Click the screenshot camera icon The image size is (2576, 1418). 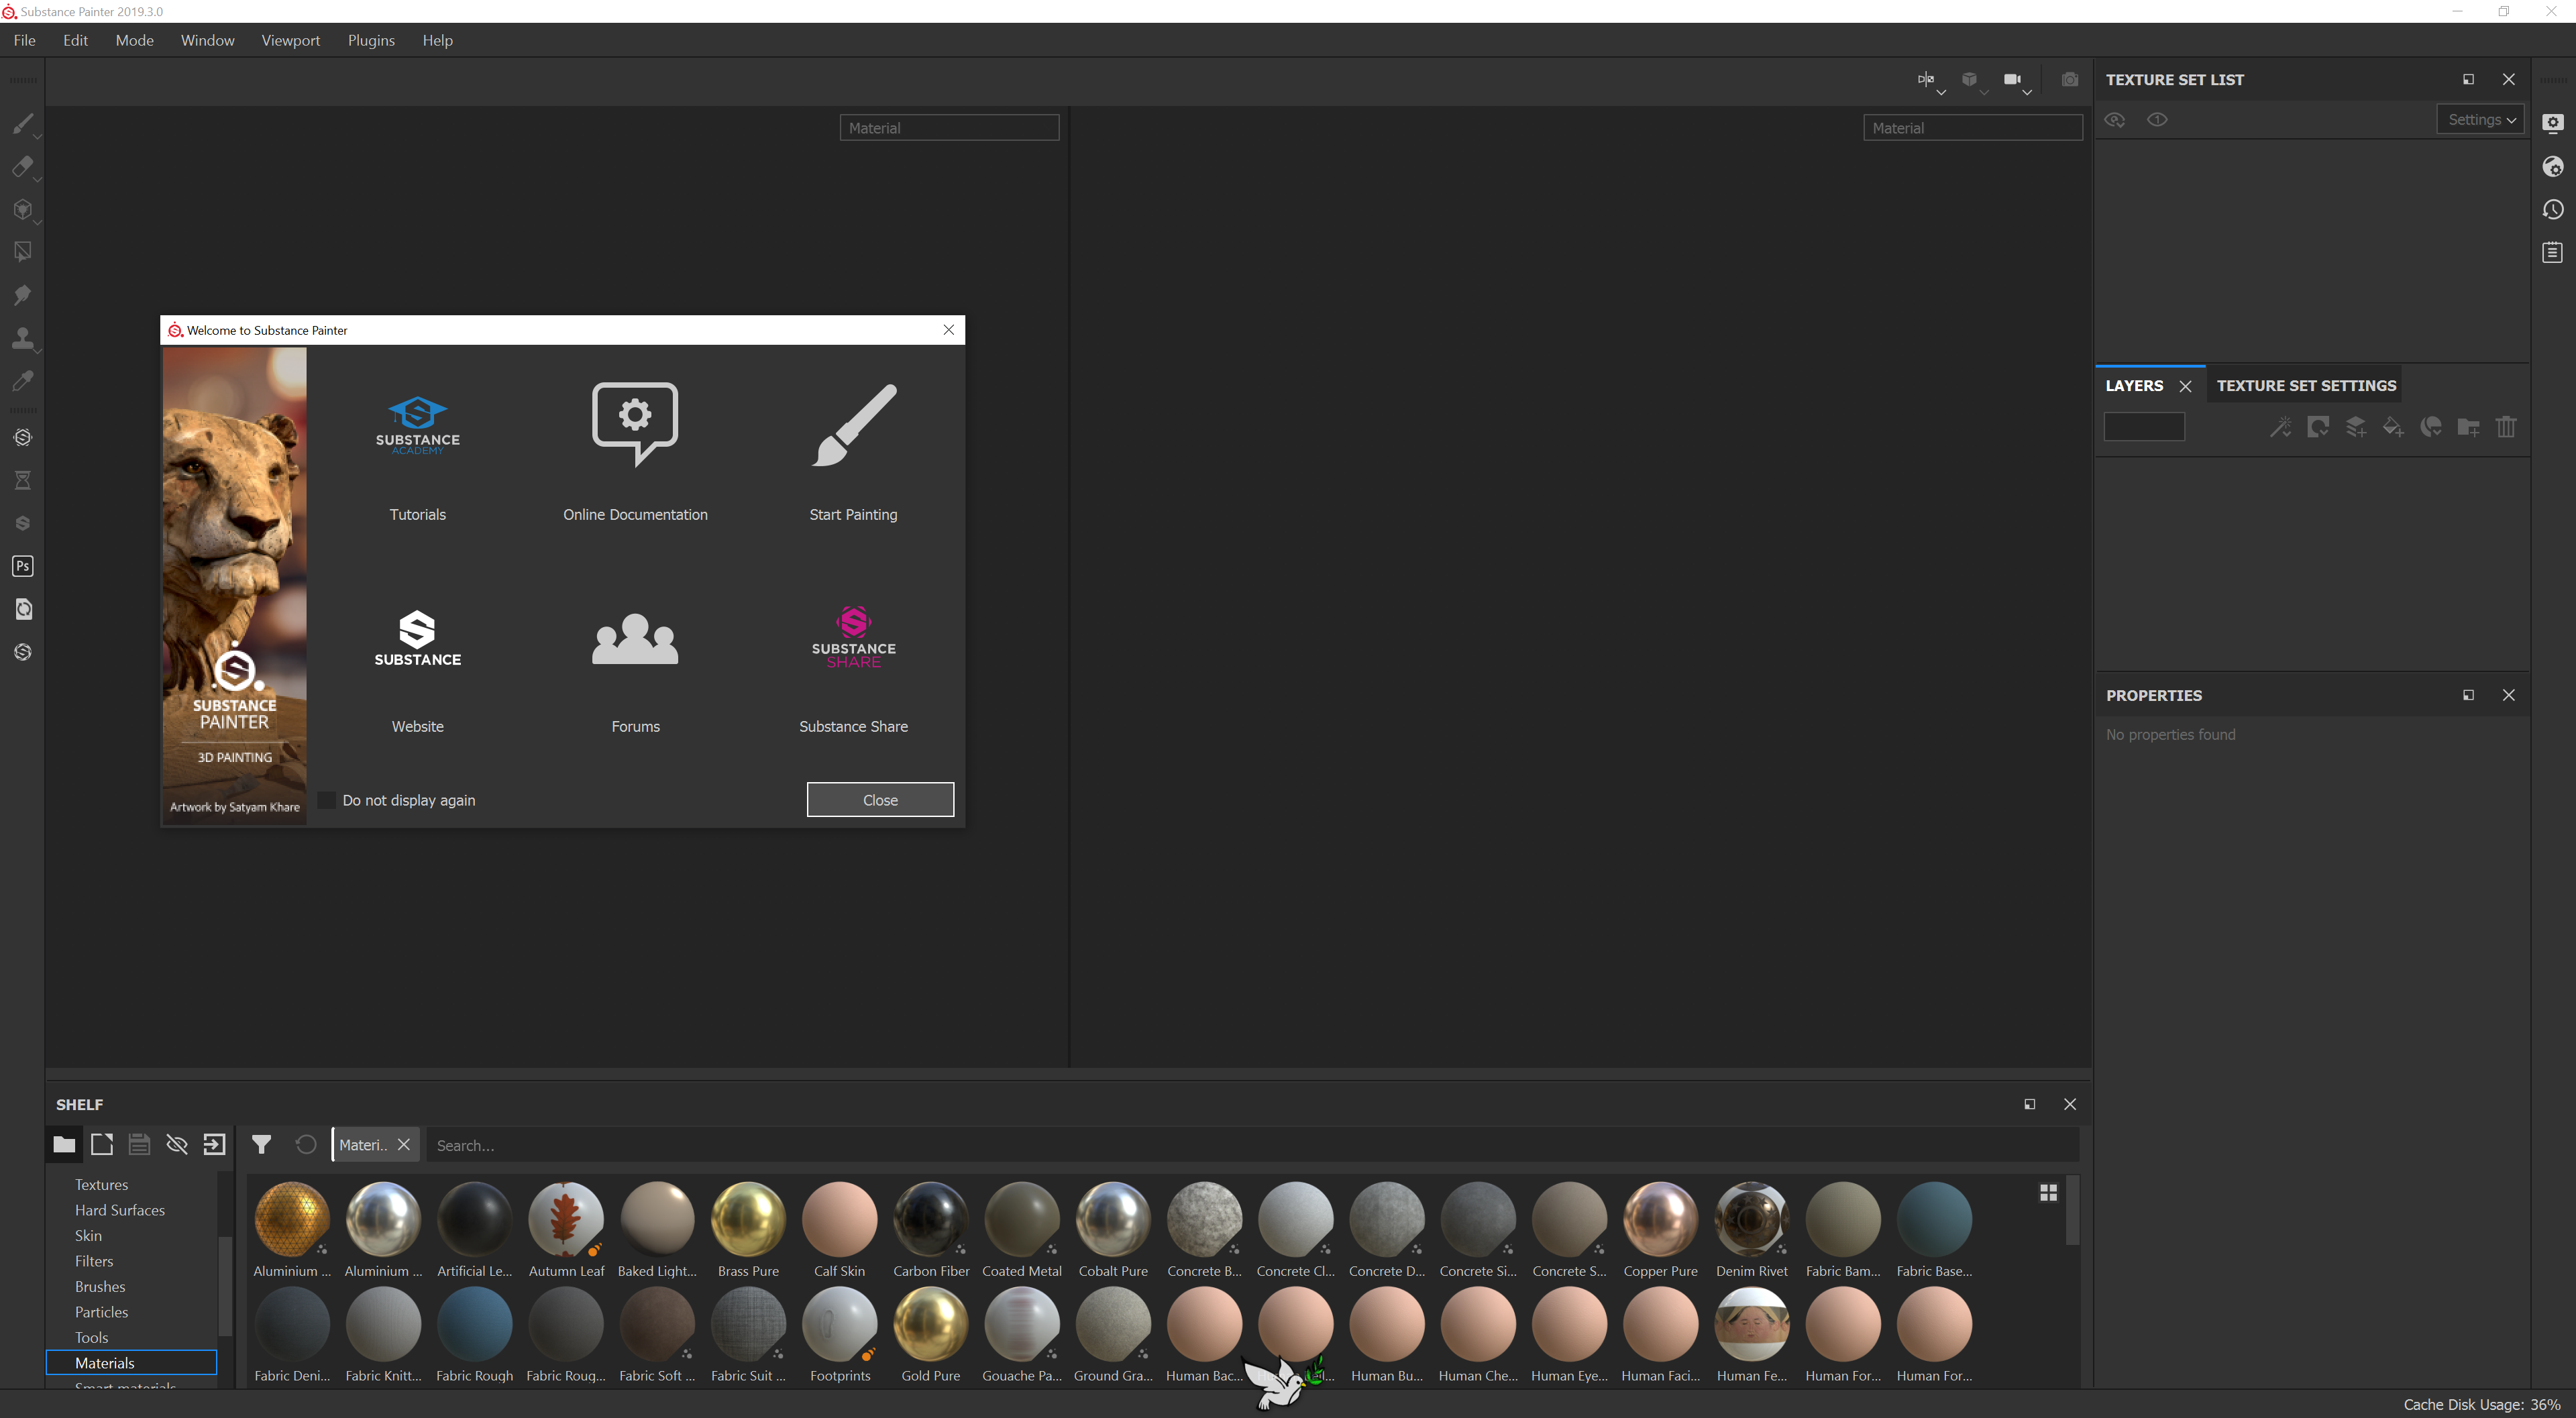[2070, 79]
